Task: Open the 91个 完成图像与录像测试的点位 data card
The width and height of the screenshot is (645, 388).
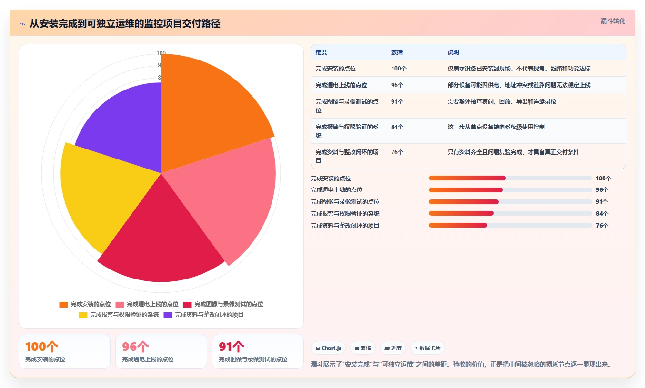Action: click(x=258, y=351)
